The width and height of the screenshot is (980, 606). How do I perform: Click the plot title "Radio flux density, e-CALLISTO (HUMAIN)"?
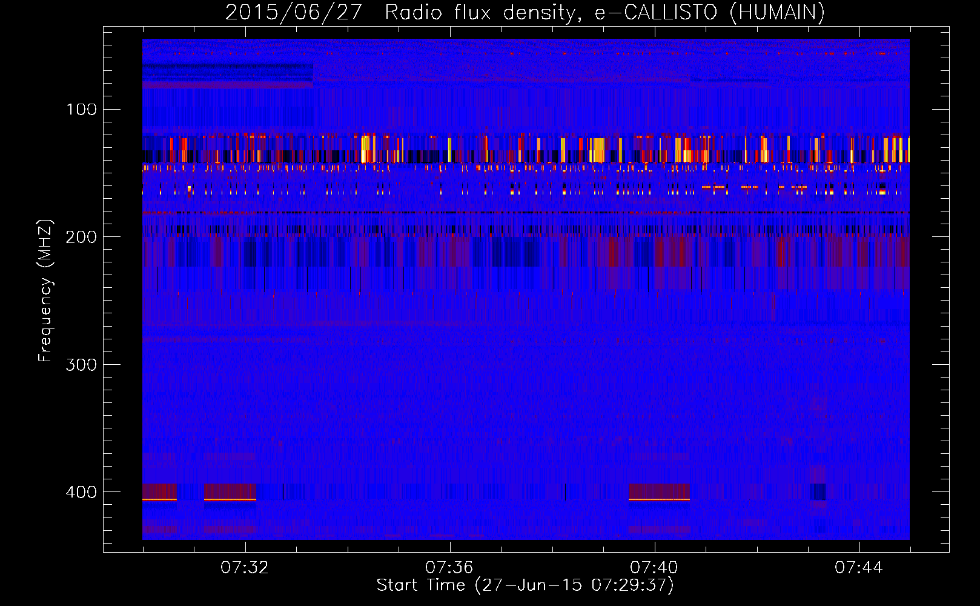pos(604,13)
